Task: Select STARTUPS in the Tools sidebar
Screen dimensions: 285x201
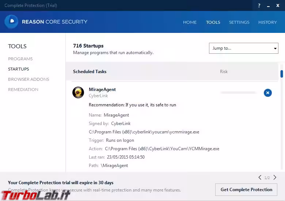Action: [19, 69]
